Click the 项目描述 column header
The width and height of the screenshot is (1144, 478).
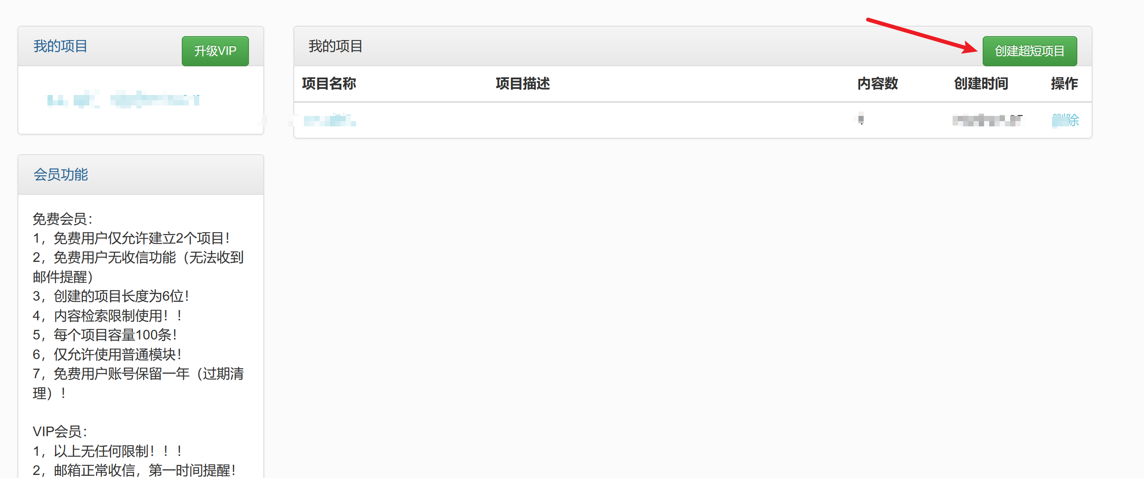click(x=522, y=83)
